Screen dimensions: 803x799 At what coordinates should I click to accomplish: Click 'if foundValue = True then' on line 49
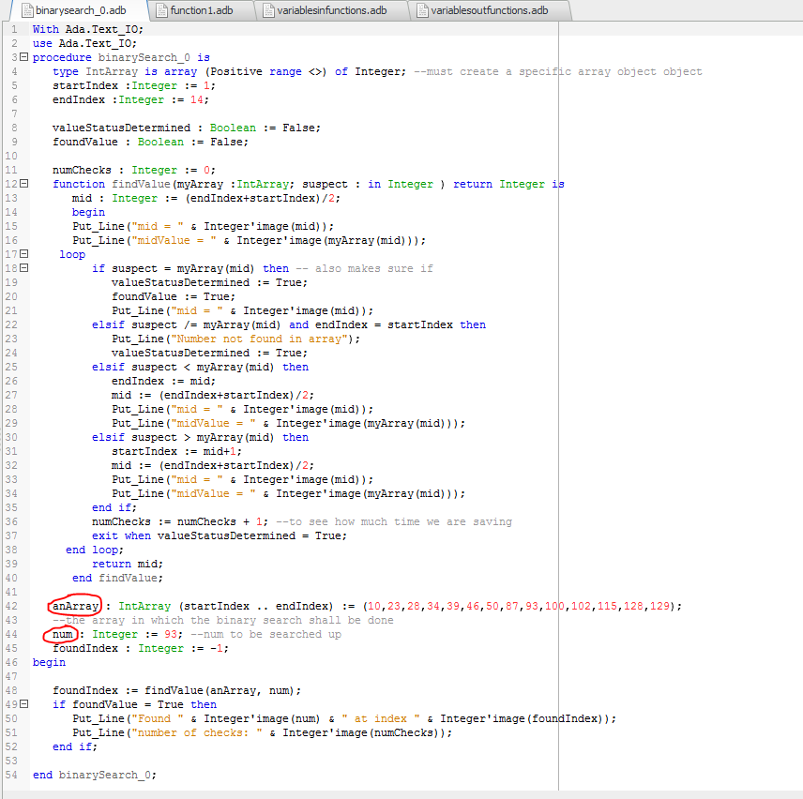pos(134,705)
